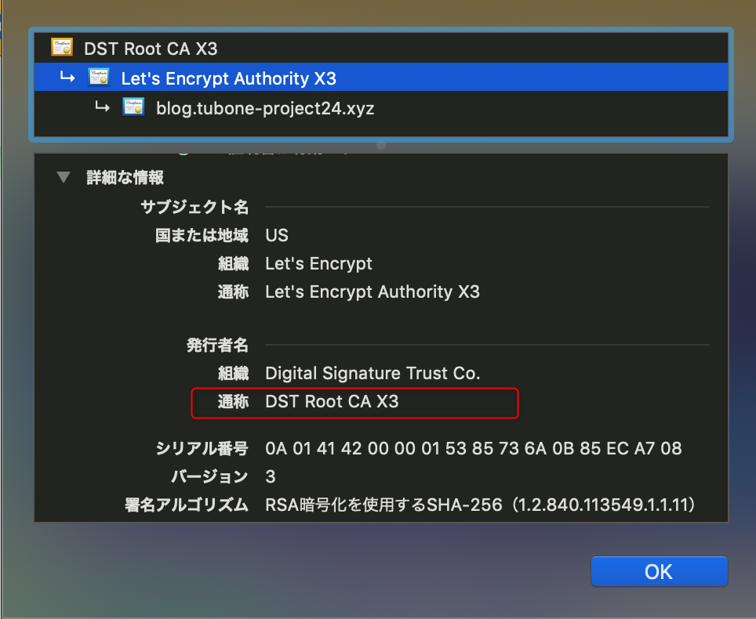Click the drag handle dot between panels
Screen dimensions: 756x619
point(380,146)
